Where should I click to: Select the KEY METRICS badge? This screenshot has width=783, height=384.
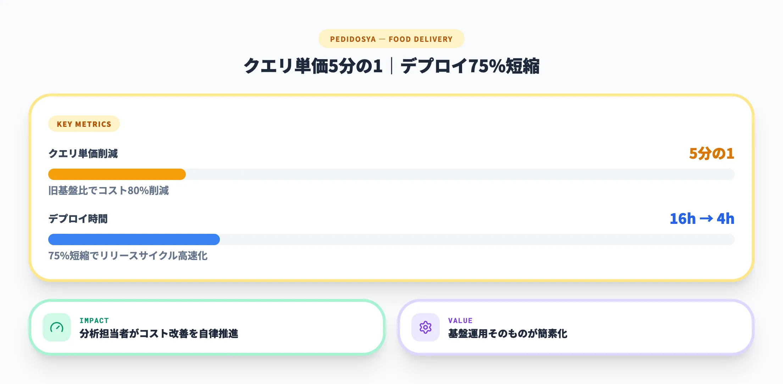click(x=84, y=124)
